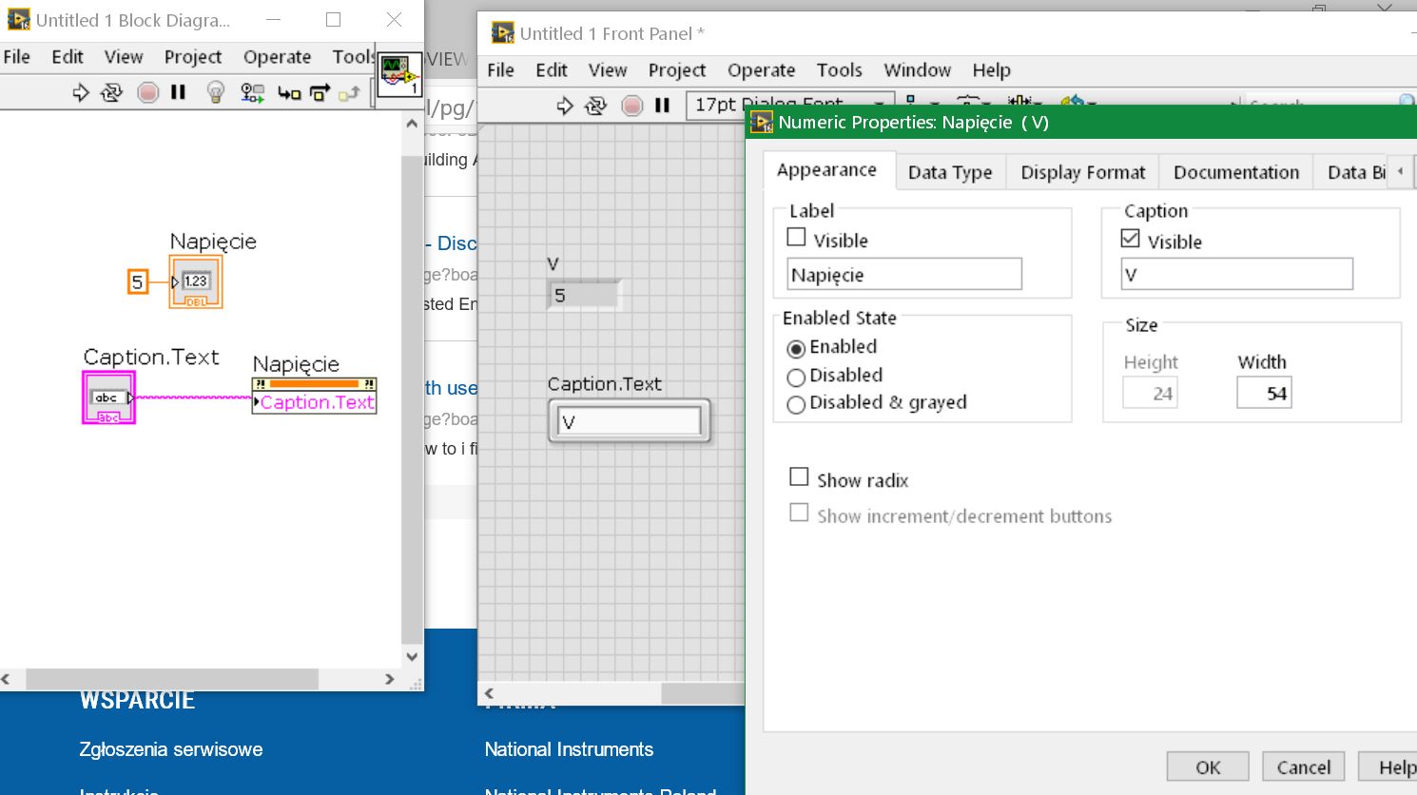This screenshot has width=1417, height=795.
Task: Click LabVIEW icon in Numeric Properties title bar
Action: (x=762, y=123)
